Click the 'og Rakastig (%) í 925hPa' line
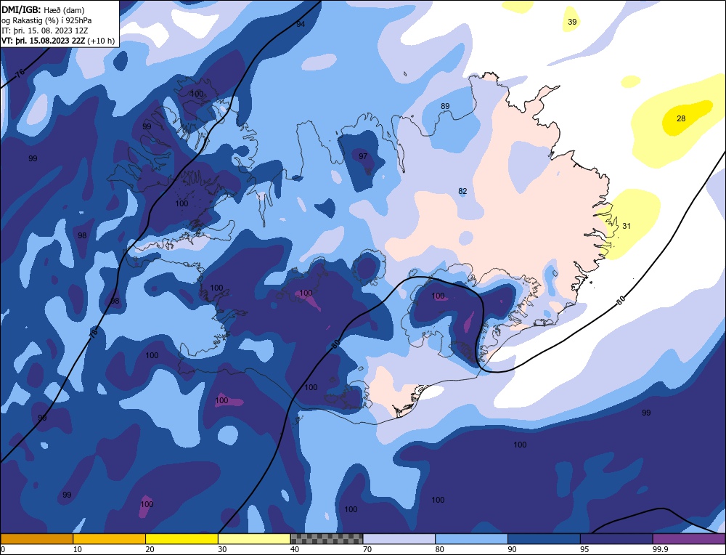 point(46,20)
